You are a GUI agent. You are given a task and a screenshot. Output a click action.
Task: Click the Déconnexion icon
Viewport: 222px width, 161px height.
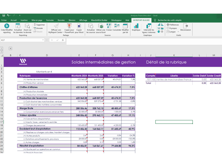pos(186,26)
